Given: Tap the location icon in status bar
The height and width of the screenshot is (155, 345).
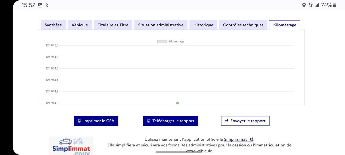Looking at the screenshot, I should (304, 5).
